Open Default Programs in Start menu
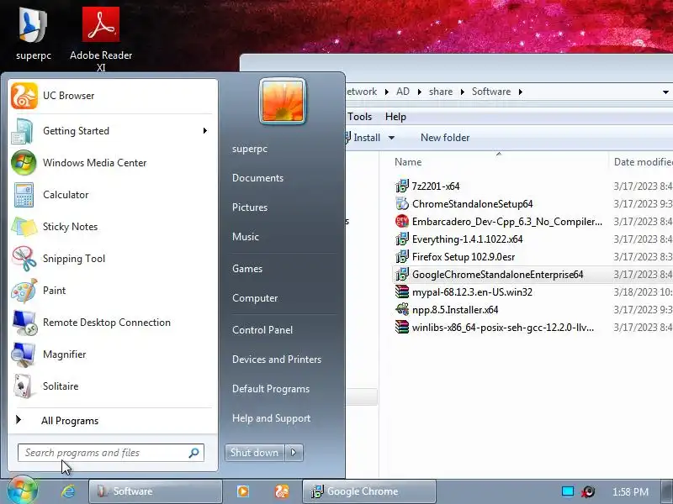 (271, 389)
